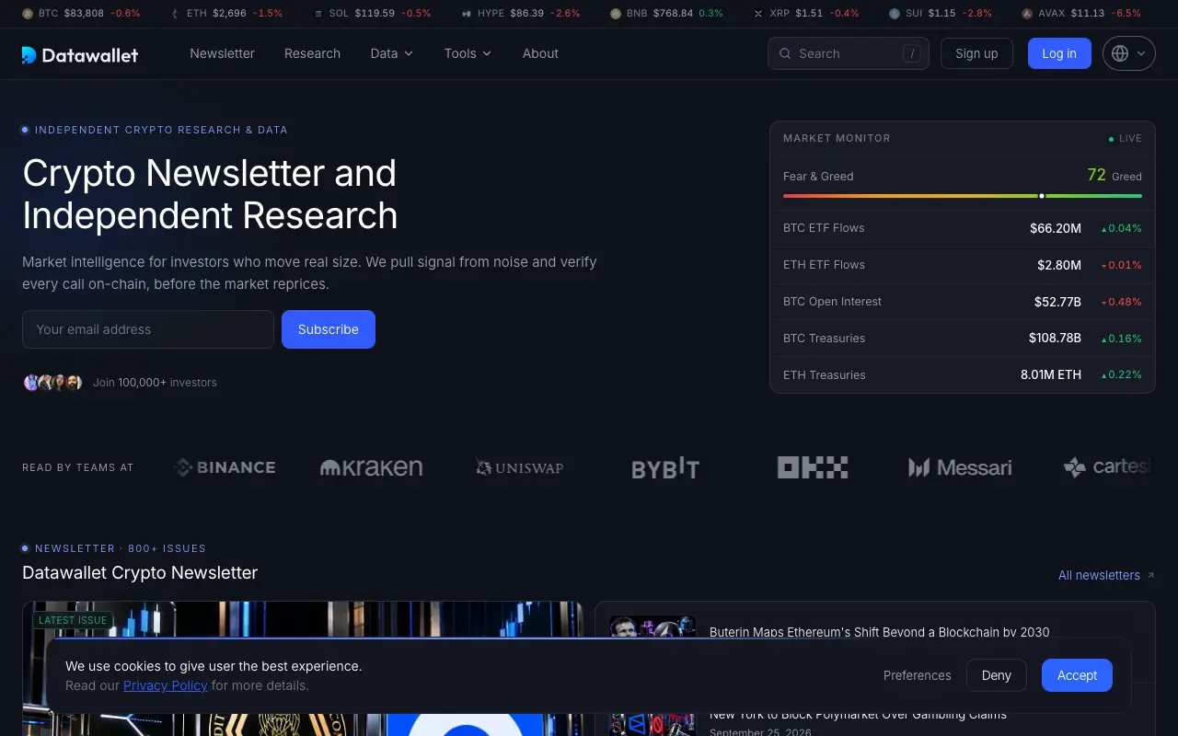Click the Cartesi logo
1178x736 pixels.
1108,467
